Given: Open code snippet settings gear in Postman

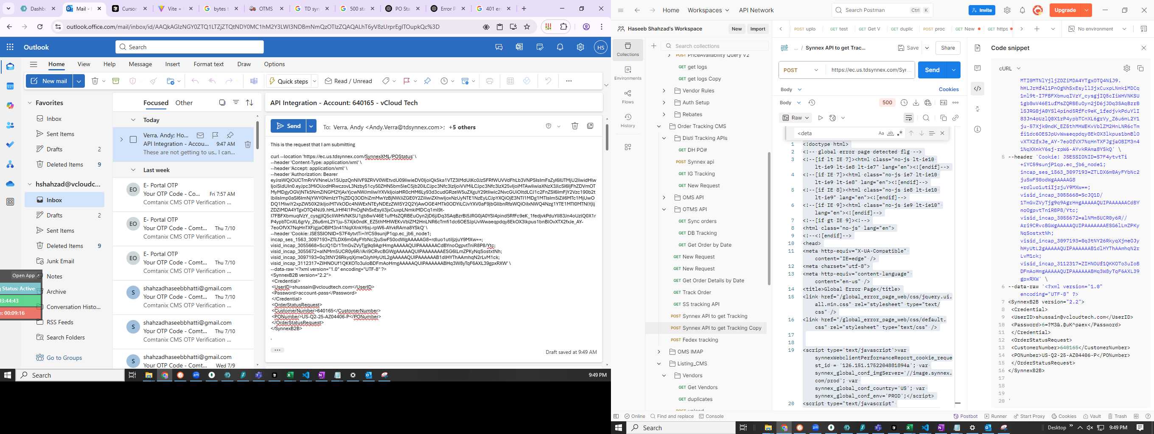Looking at the screenshot, I should pos(1127,69).
